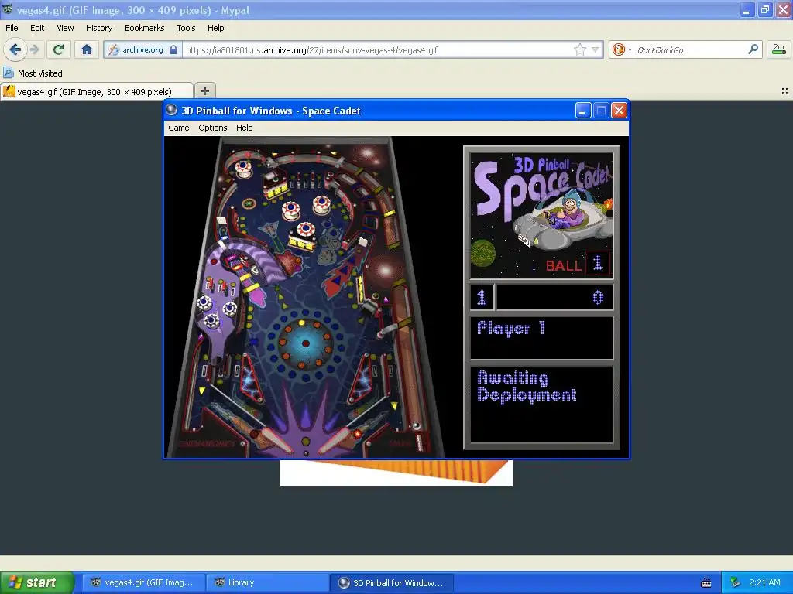Open the Windows start menu
This screenshot has width=793, height=594.
tap(36, 582)
